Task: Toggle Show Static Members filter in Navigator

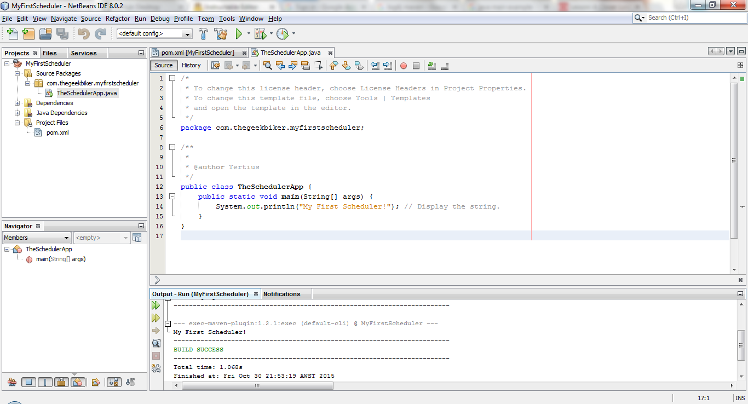Action: [x=45, y=382]
